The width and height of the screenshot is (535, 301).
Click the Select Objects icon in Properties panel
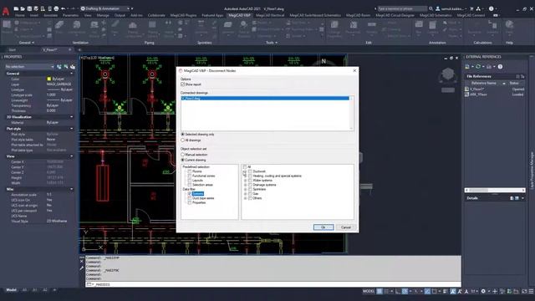tap(66, 67)
